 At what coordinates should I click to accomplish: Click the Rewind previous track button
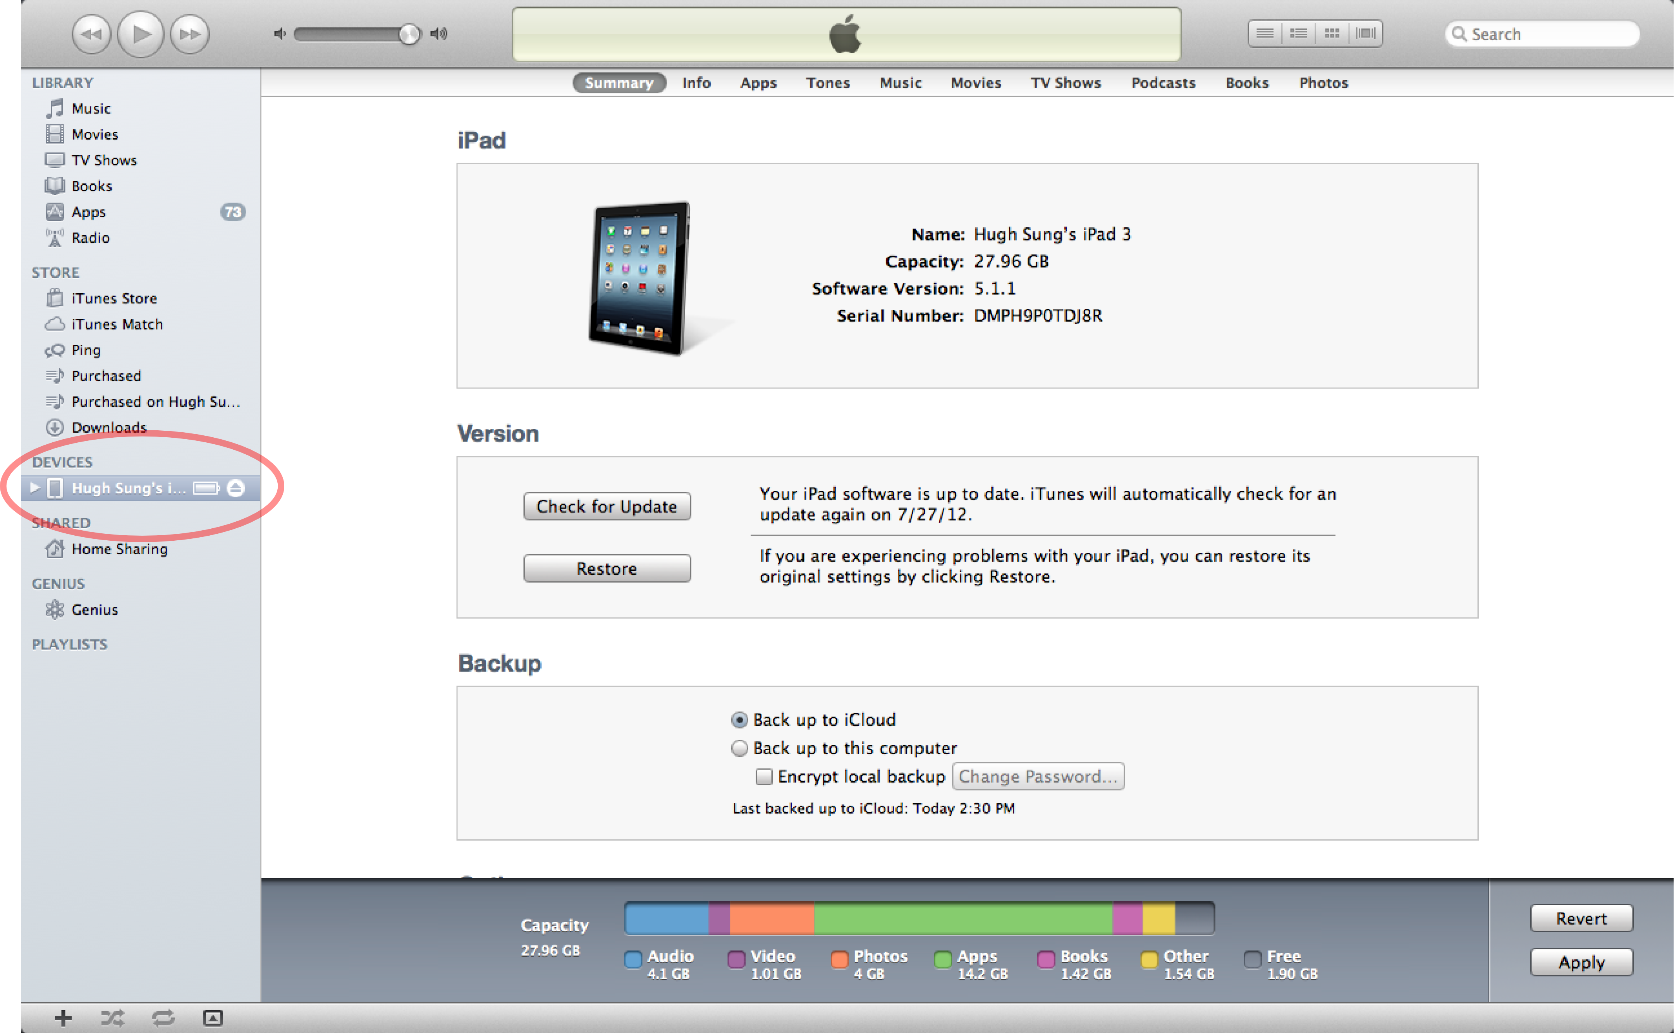pyautogui.click(x=91, y=33)
